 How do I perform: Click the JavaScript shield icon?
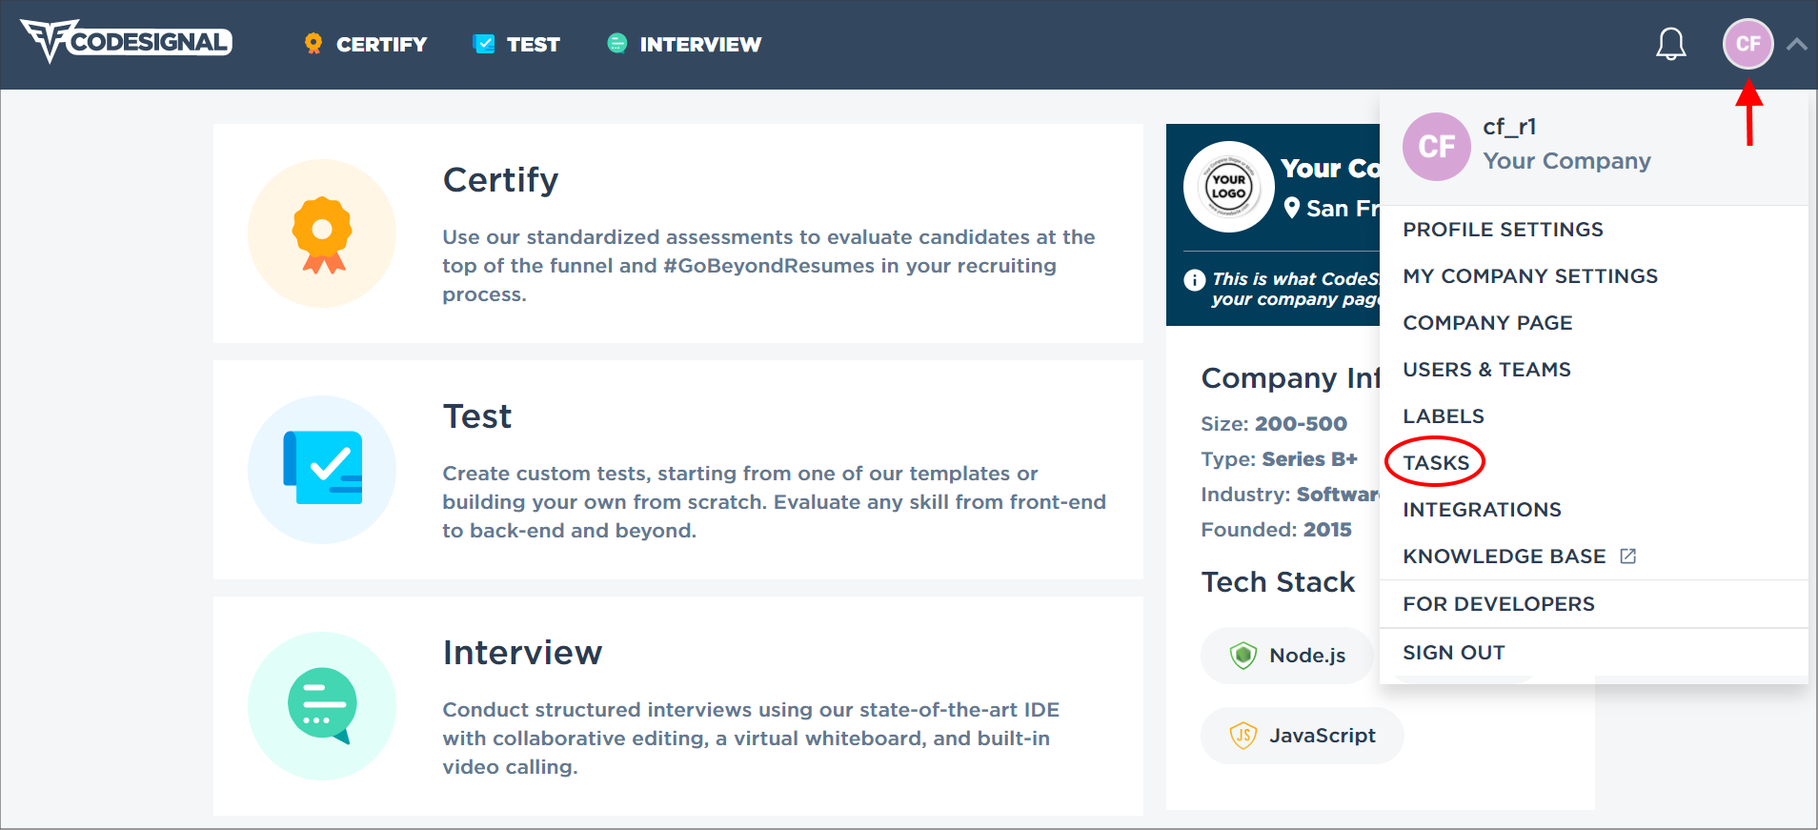coord(1243,736)
